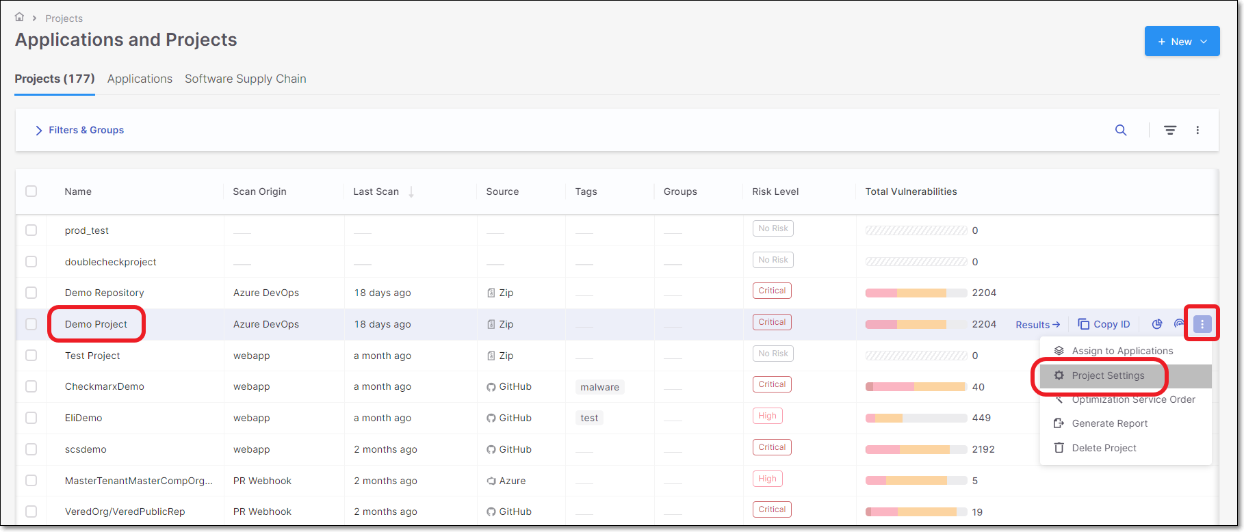
Task: Expand the Filters & Groups section
Action: pyautogui.click(x=79, y=130)
